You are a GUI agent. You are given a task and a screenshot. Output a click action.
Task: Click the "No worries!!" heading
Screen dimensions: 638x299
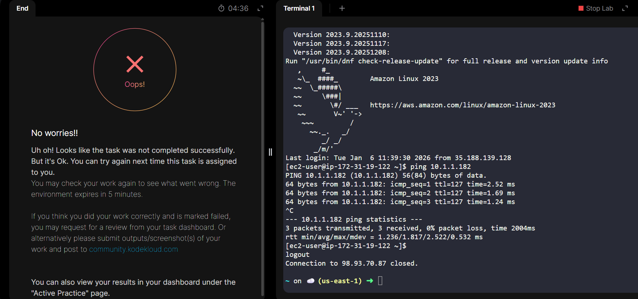[x=55, y=133]
